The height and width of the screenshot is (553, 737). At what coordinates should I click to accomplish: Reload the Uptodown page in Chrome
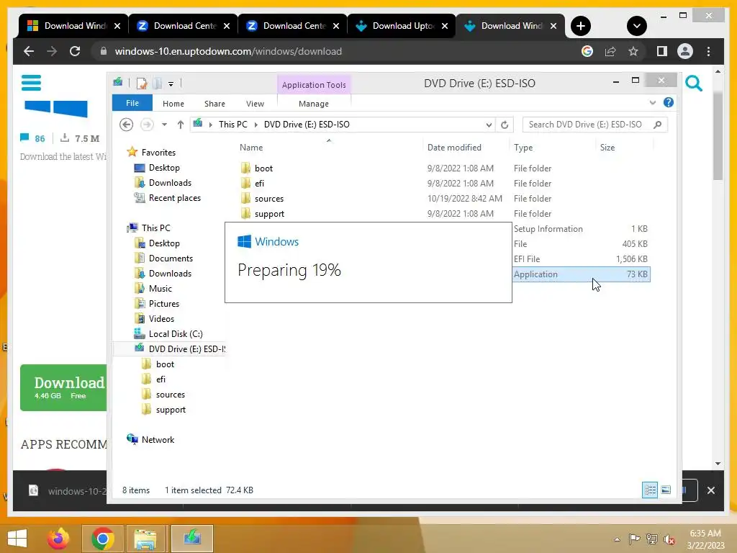pyautogui.click(x=75, y=51)
